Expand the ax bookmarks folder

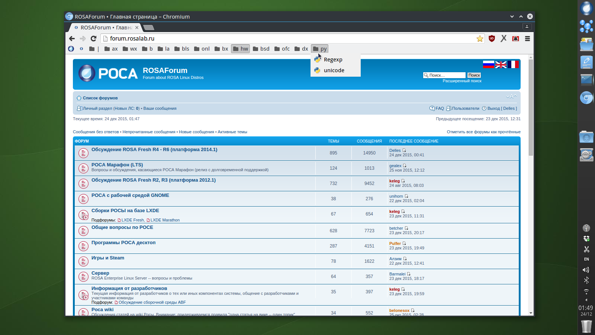[111, 49]
